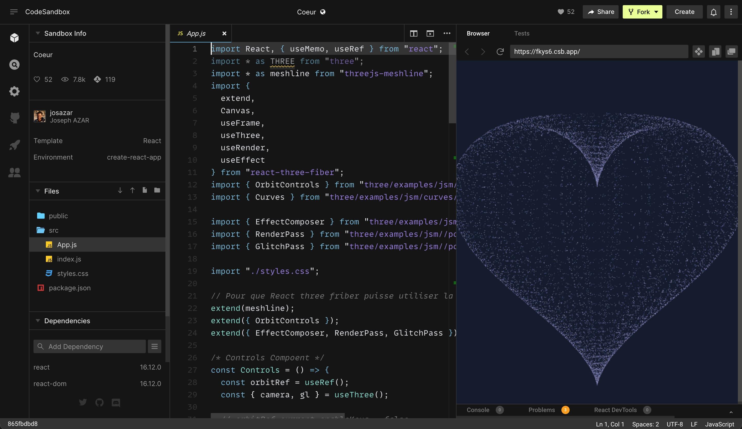Viewport: 742px width, 429px height.
Task: Expand the Dependencies section
Action: coord(38,321)
